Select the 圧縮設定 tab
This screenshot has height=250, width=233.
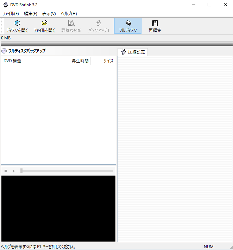tap(133, 52)
